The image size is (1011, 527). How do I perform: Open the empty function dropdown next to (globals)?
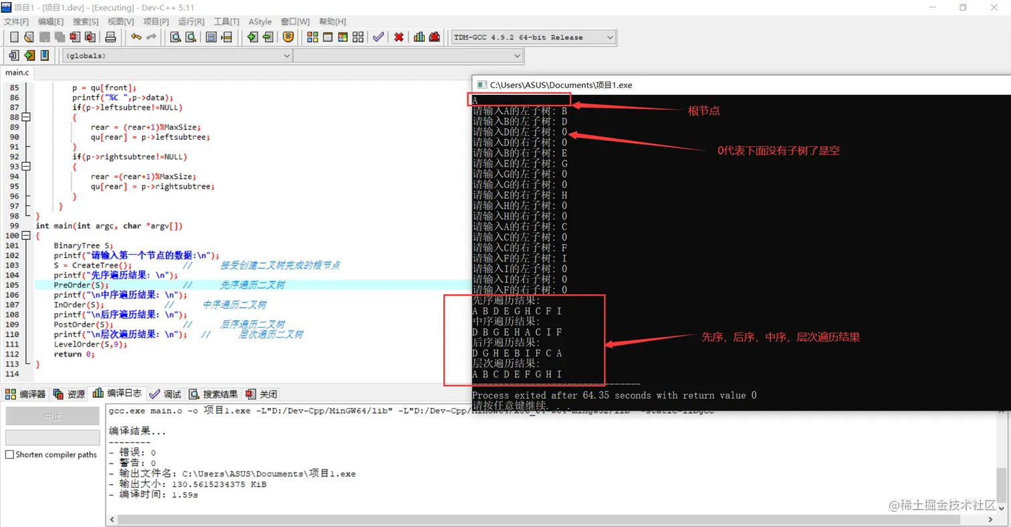[x=408, y=56]
